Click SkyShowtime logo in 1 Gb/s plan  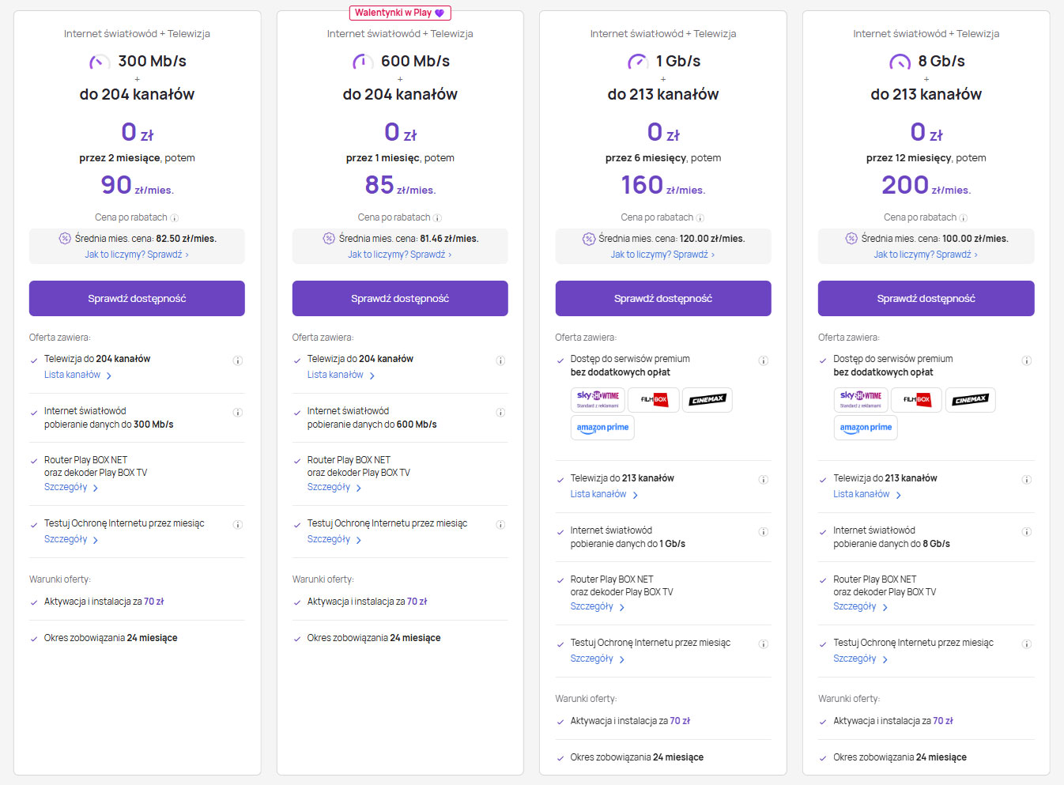[598, 399]
